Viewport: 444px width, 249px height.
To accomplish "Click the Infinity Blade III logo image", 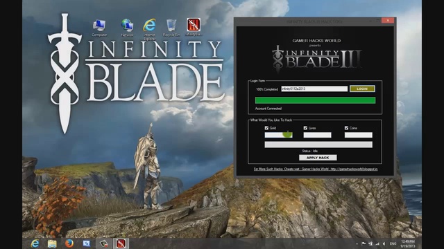I will (316, 59).
